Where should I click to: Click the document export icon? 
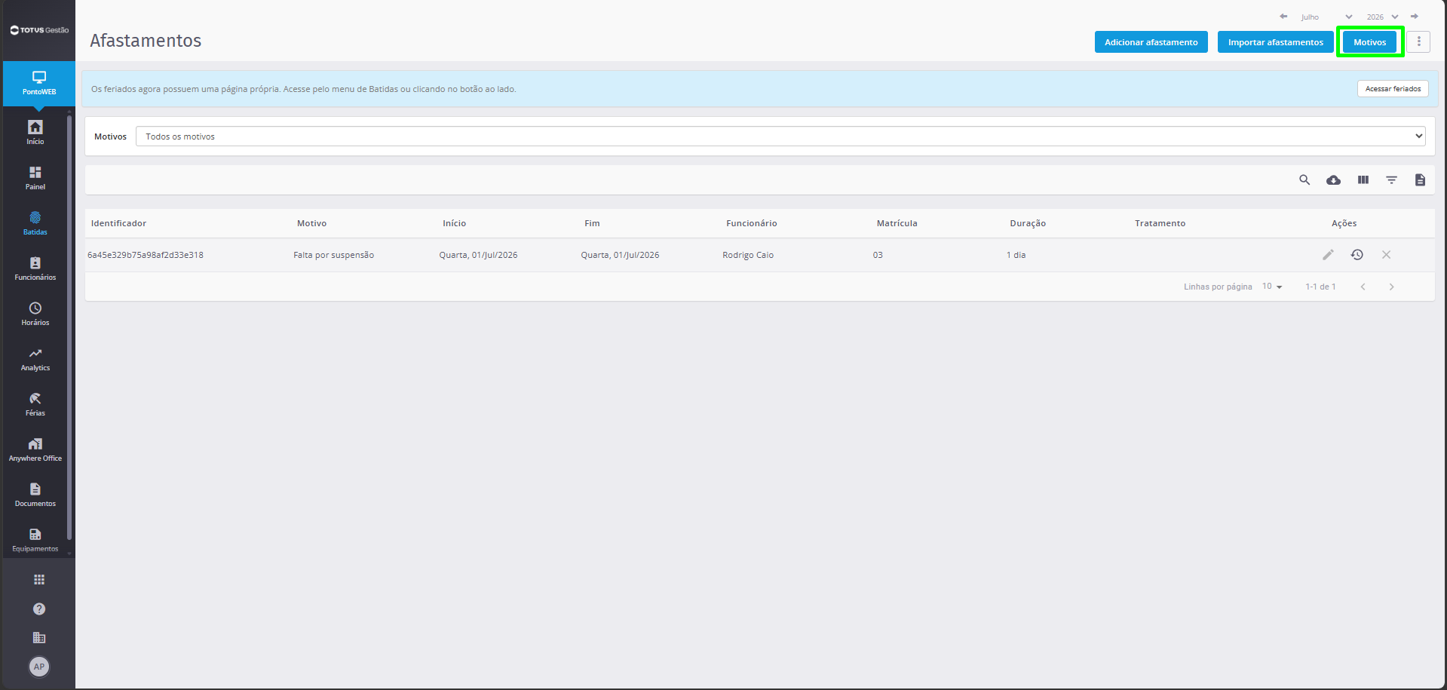(1421, 179)
